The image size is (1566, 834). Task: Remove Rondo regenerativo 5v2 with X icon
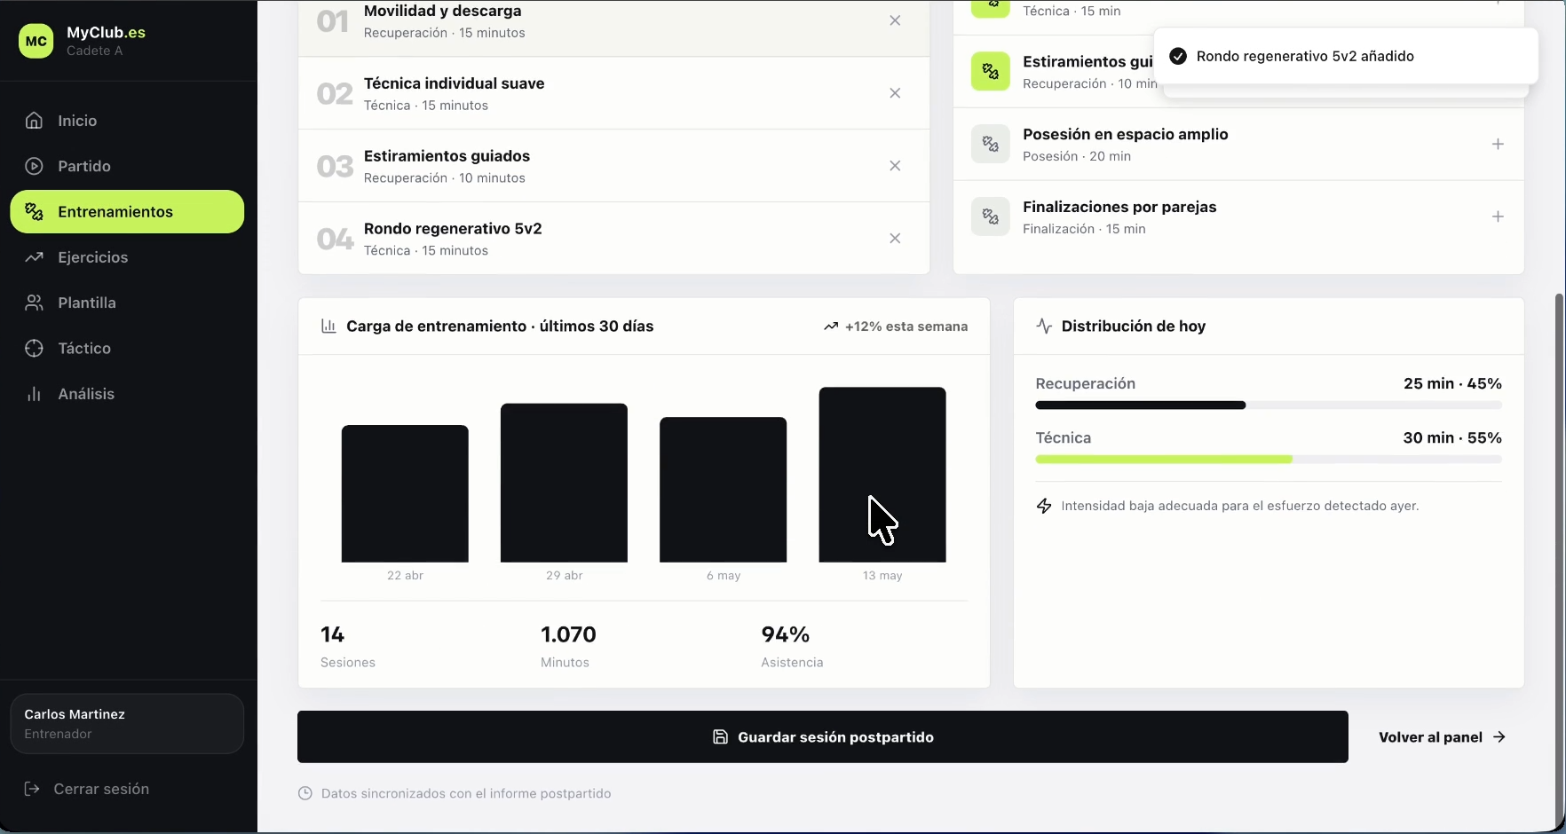pos(895,239)
